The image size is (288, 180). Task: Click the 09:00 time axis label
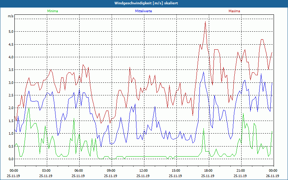click(112, 171)
